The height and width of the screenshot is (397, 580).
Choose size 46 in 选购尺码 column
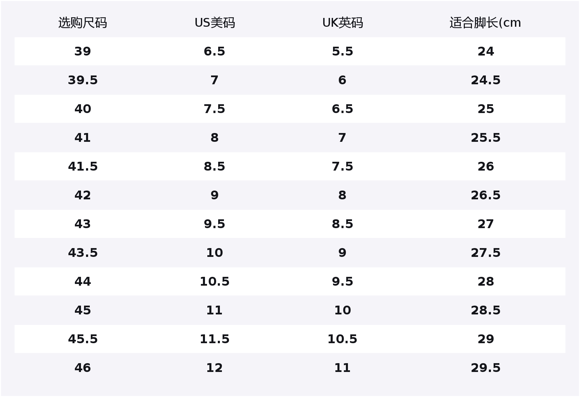(83, 368)
